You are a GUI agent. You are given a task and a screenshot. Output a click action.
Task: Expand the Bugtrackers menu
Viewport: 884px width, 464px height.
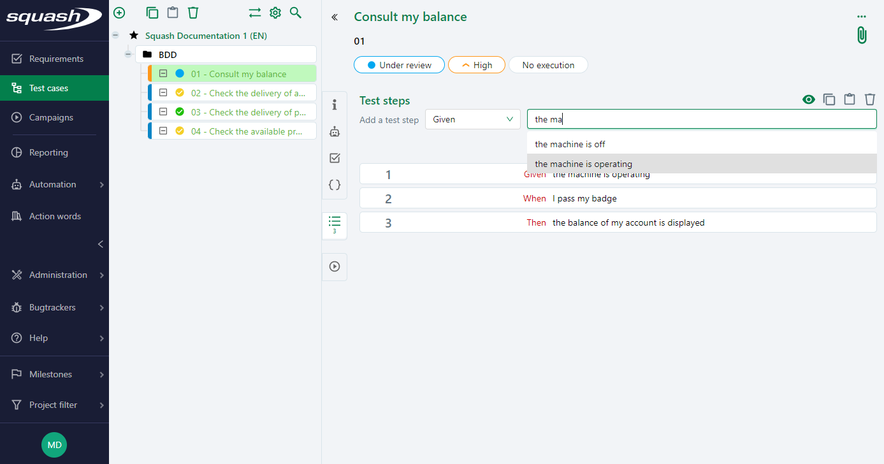click(54, 307)
